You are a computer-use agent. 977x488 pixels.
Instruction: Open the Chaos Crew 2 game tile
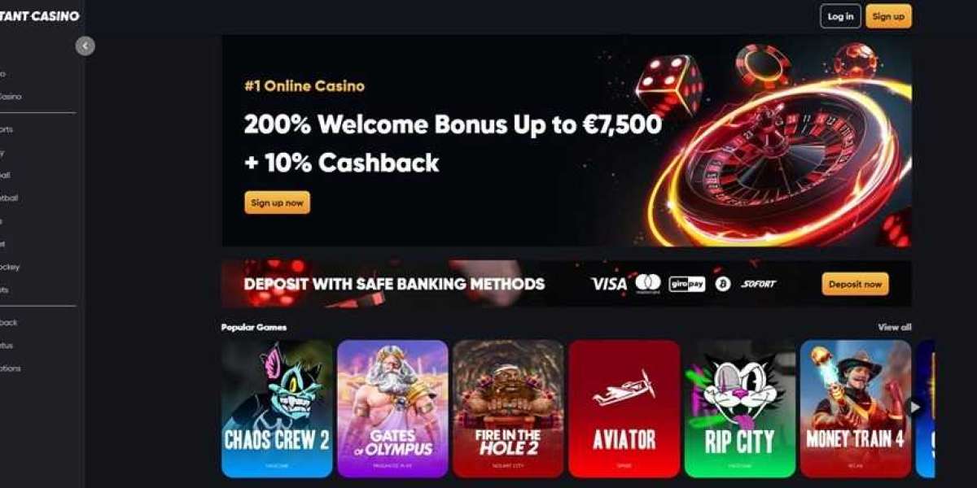(277, 408)
